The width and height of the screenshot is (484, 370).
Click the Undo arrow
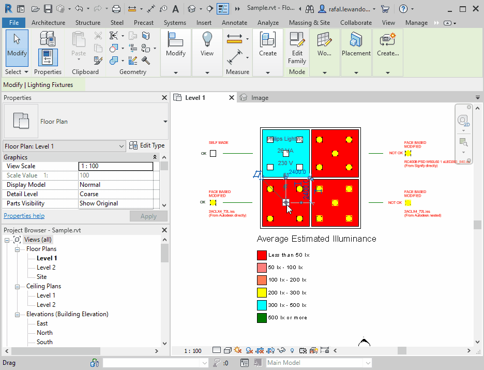coord(79,8)
